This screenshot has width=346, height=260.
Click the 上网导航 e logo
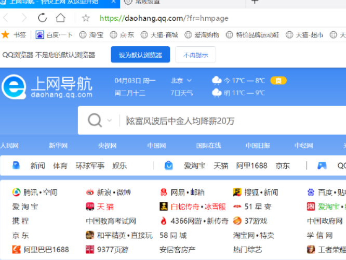14,87
